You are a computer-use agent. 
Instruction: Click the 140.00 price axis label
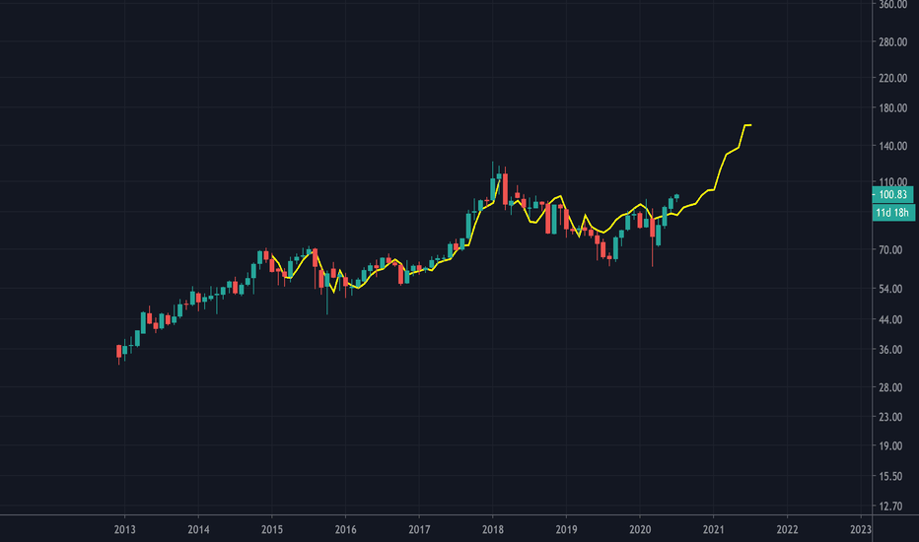pos(893,146)
